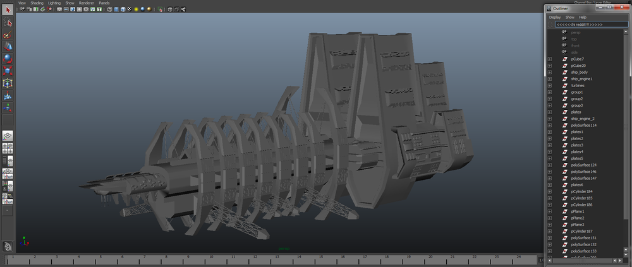632x267 pixels.
Task: Toggle wireframe display in panel toolbar
Action: click(x=109, y=9)
